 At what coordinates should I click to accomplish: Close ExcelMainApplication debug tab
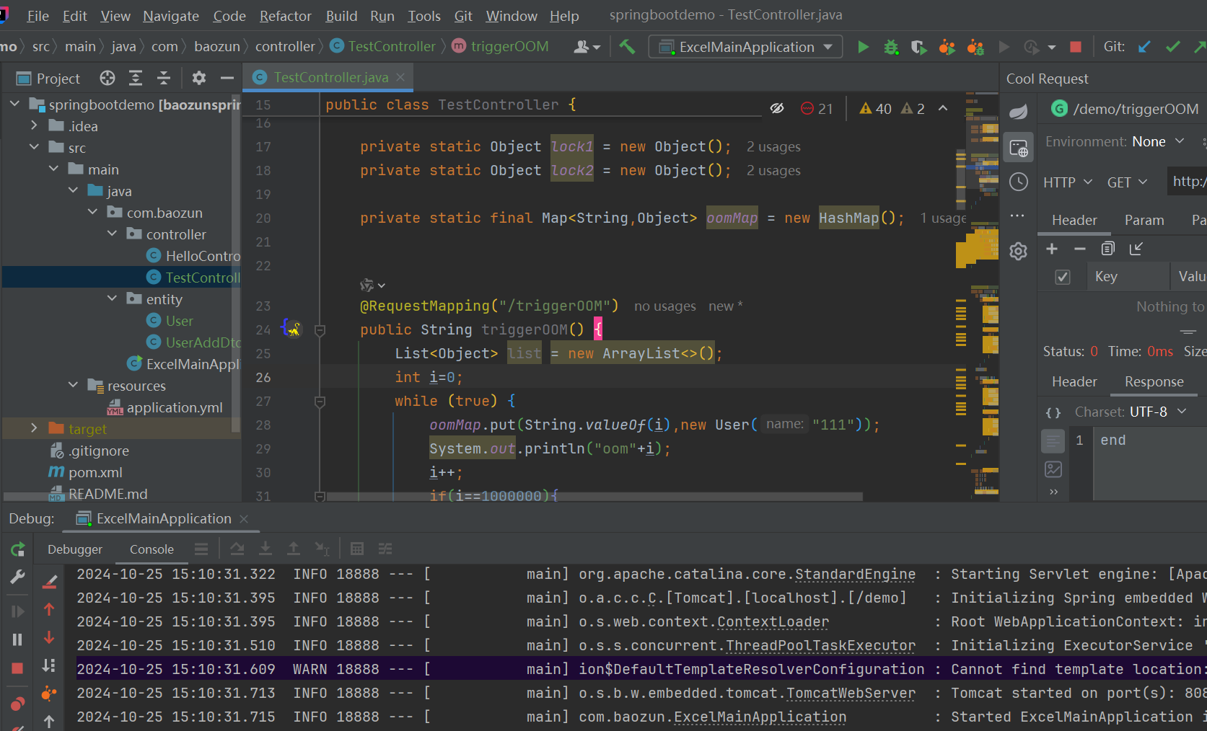pos(244,519)
